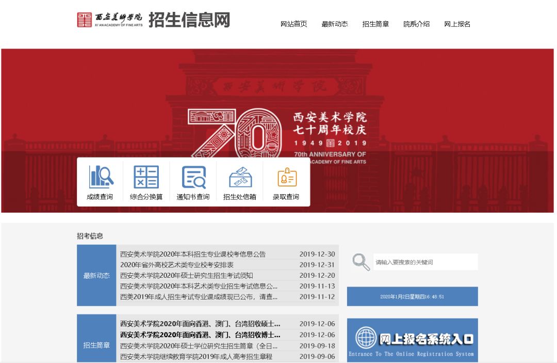
Task: Click the blue date and time display bar
Action: 413,296
